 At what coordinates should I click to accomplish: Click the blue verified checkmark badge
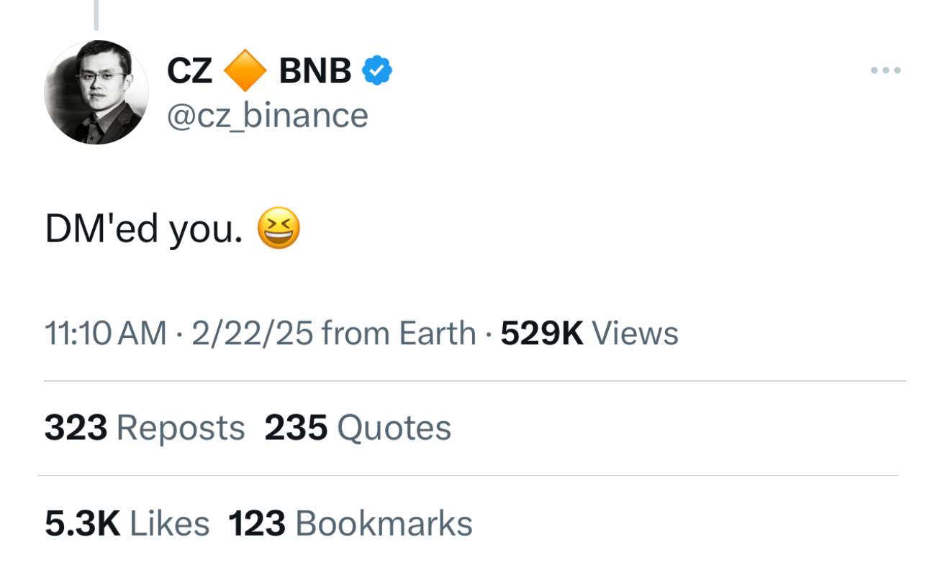376,70
